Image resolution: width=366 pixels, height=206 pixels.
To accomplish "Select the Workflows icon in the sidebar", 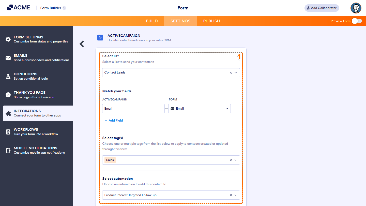I will [x=8, y=131].
